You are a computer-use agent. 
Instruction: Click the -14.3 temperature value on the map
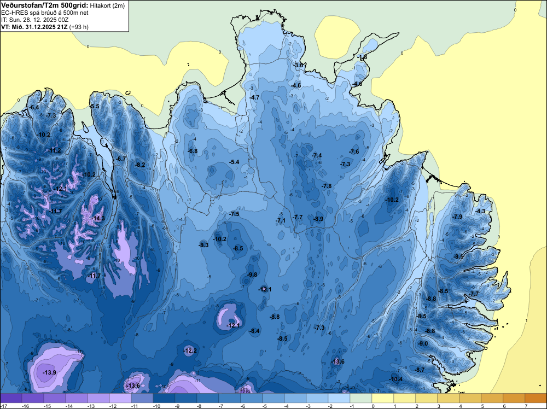click(x=98, y=219)
